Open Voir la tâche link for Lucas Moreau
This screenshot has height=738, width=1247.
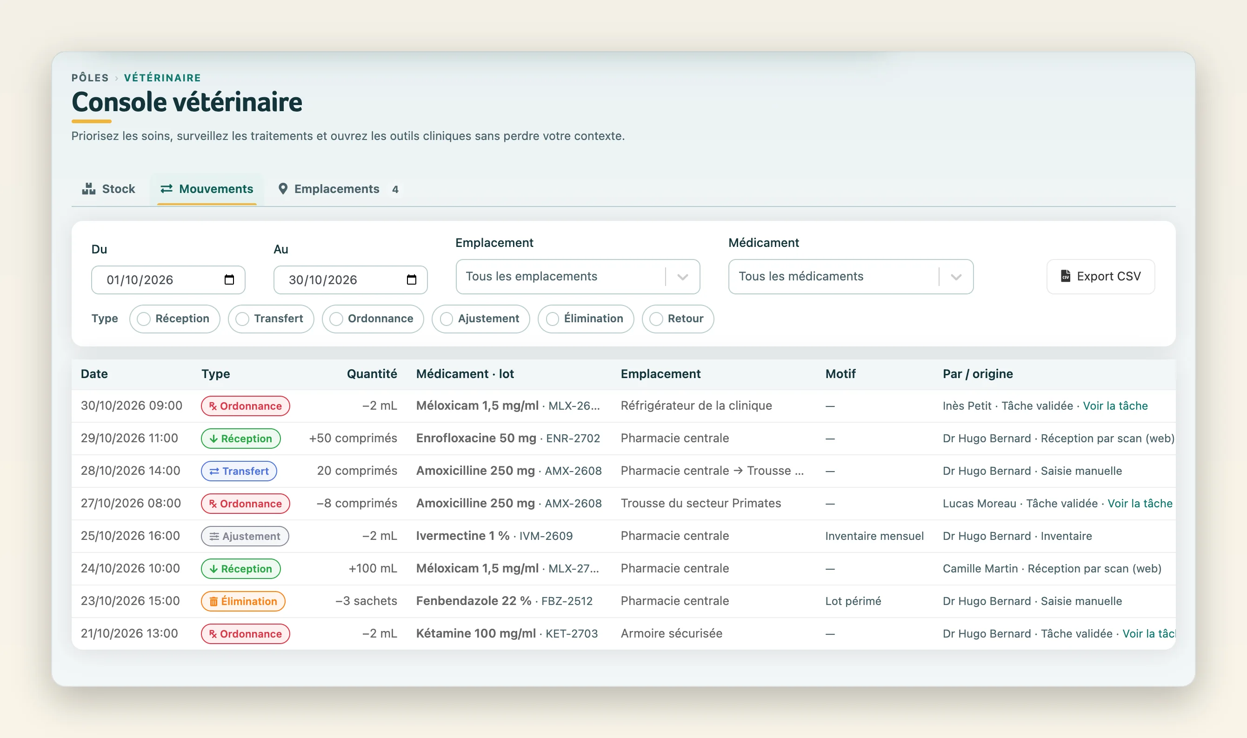point(1140,503)
